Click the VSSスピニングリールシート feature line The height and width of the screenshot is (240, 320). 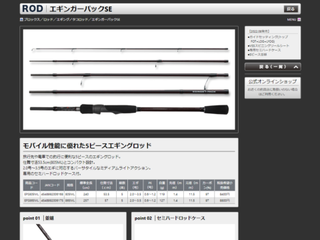click(x=269, y=46)
